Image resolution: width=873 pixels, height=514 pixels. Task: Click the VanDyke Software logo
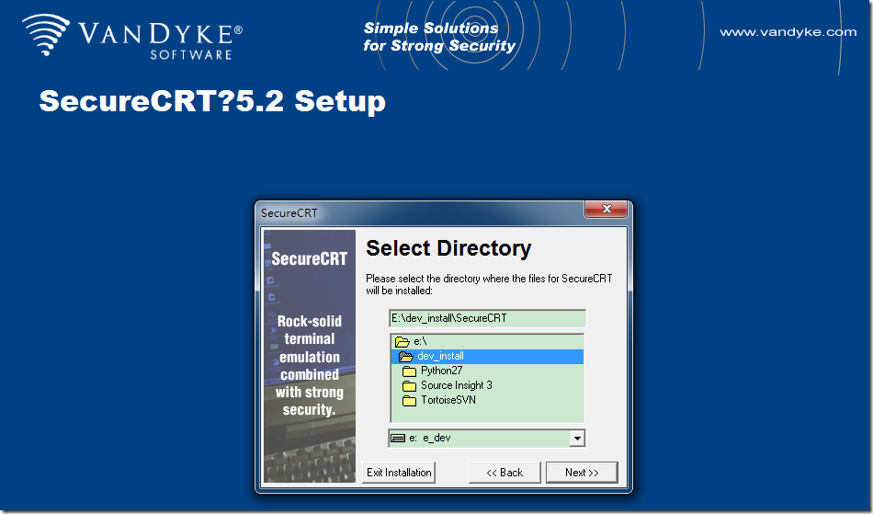[132, 37]
